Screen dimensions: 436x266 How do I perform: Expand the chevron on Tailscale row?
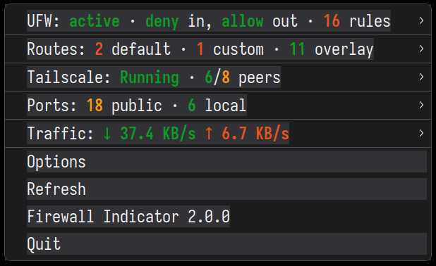coord(422,77)
